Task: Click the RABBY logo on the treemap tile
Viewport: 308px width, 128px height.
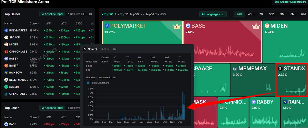Action: [x=254, y=102]
